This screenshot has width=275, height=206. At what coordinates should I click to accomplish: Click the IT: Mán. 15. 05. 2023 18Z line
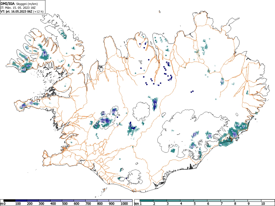pyautogui.click(x=18, y=8)
